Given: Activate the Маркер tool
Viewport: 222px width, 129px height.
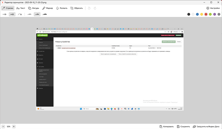Looking at the screenshot, I should point(48,8).
